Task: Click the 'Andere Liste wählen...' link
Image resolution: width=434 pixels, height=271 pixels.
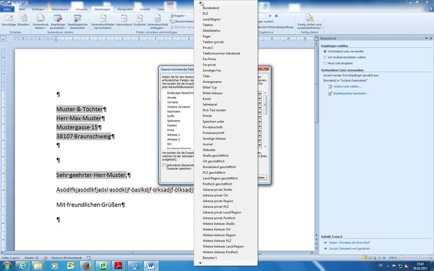Action: (x=347, y=86)
